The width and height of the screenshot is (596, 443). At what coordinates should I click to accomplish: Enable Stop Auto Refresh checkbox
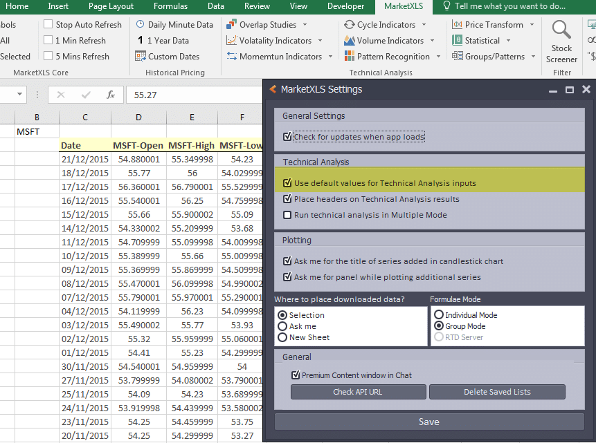[x=48, y=24]
